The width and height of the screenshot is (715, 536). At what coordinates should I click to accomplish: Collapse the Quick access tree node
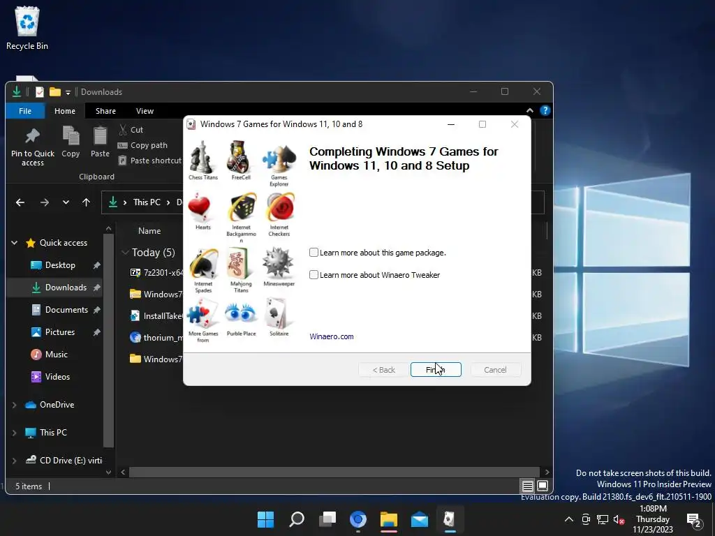click(15, 243)
